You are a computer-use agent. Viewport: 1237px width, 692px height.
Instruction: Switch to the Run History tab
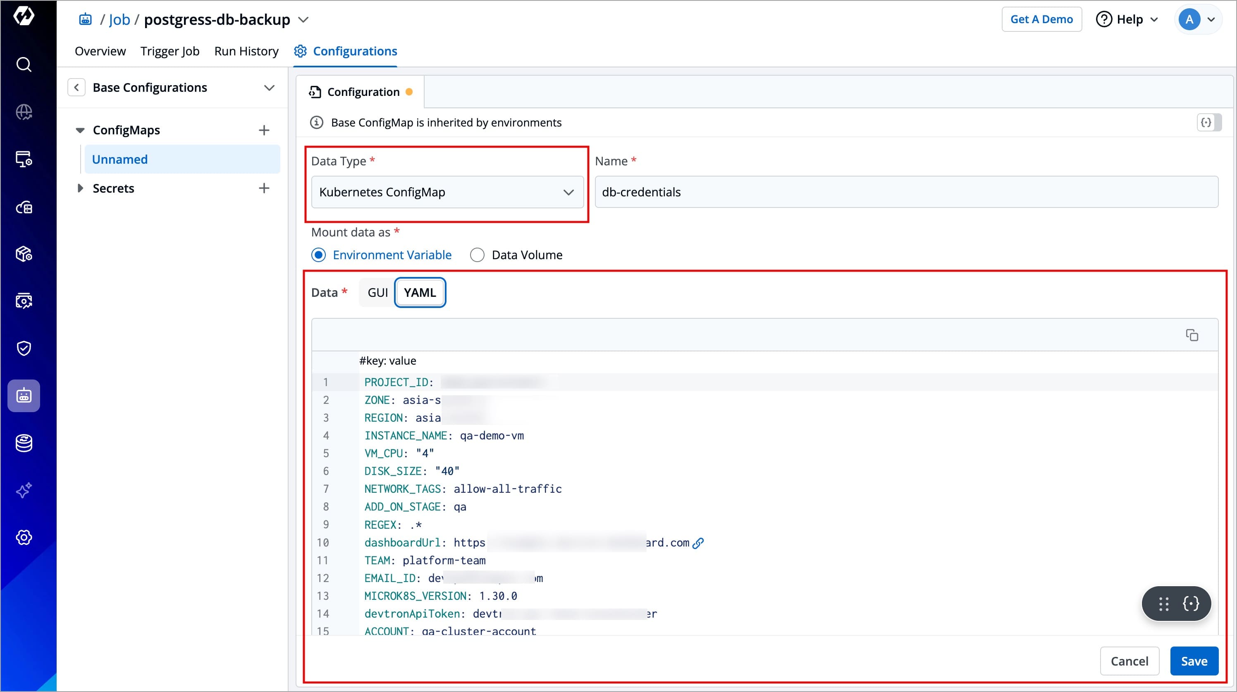click(246, 51)
